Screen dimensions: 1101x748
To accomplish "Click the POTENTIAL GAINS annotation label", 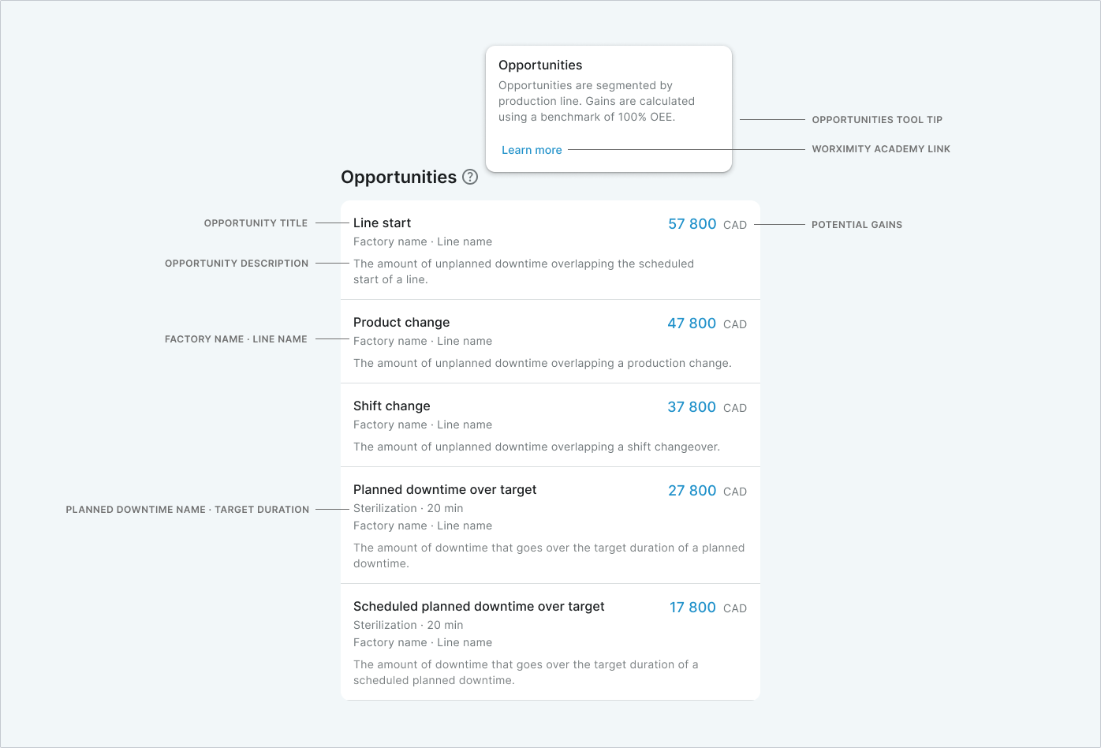I will point(857,225).
